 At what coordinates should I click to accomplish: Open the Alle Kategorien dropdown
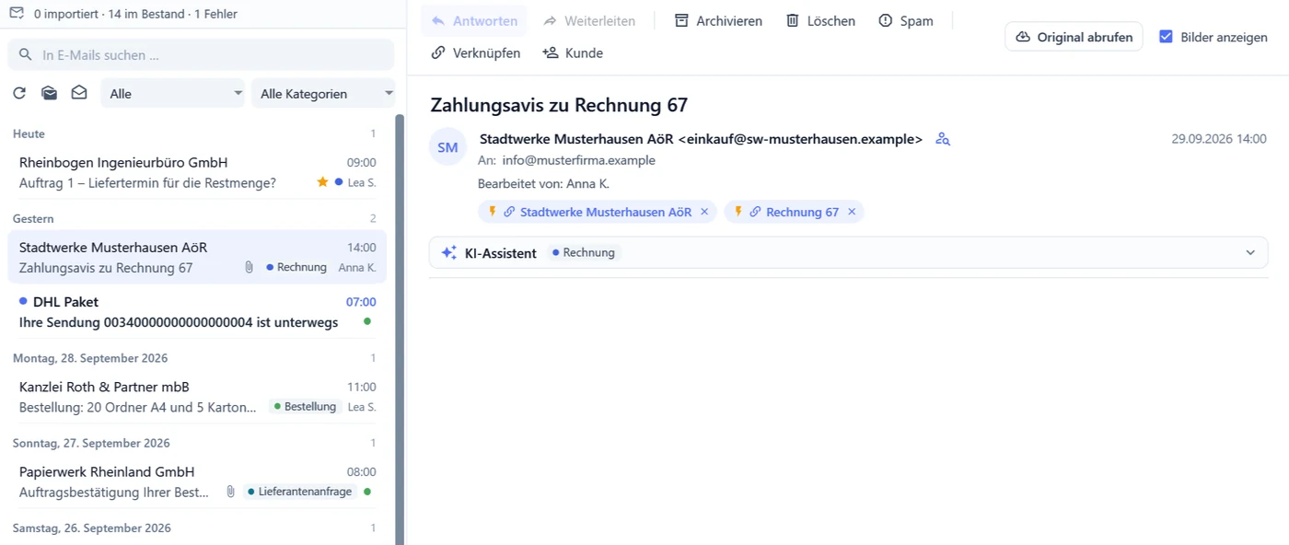pyautogui.click(x=323, y=93)
